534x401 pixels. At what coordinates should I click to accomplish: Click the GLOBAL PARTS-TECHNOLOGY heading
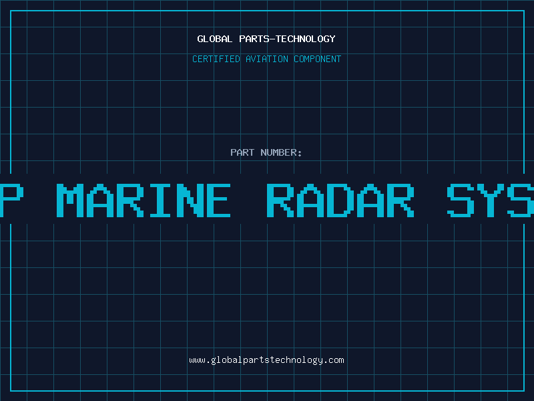click(266, 39)
